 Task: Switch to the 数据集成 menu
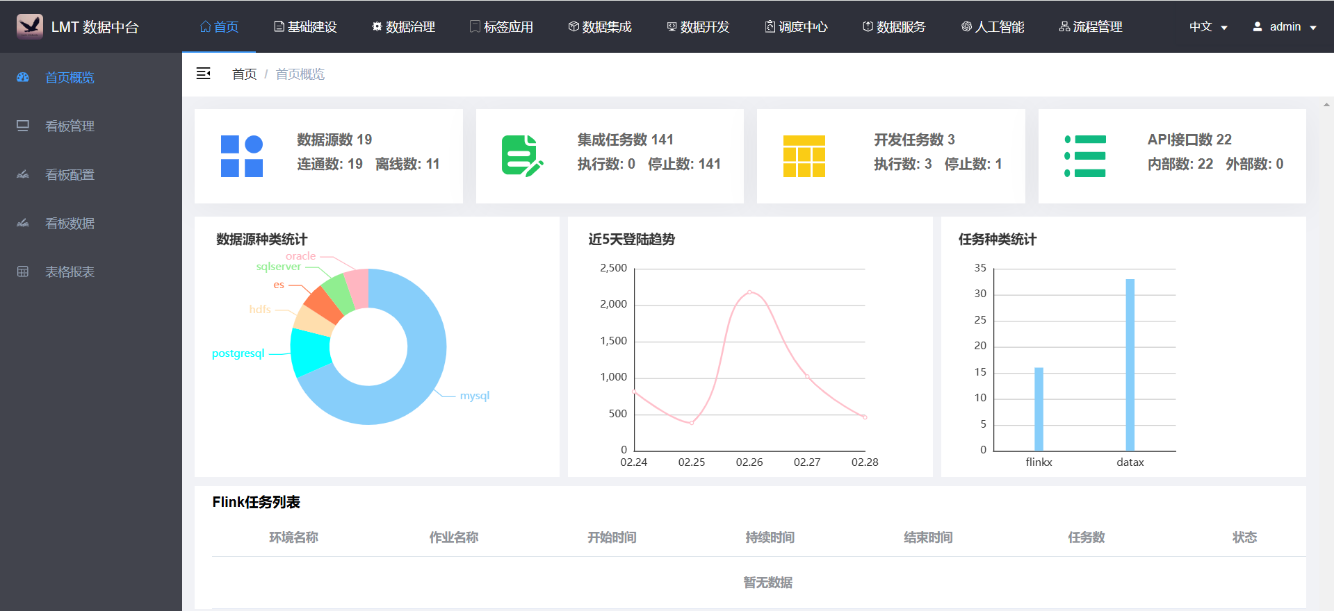point(600,26)
